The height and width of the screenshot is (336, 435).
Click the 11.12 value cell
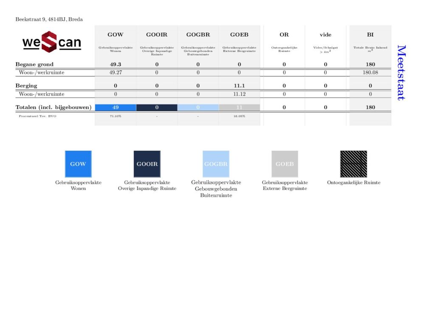[x=239, y=94]
